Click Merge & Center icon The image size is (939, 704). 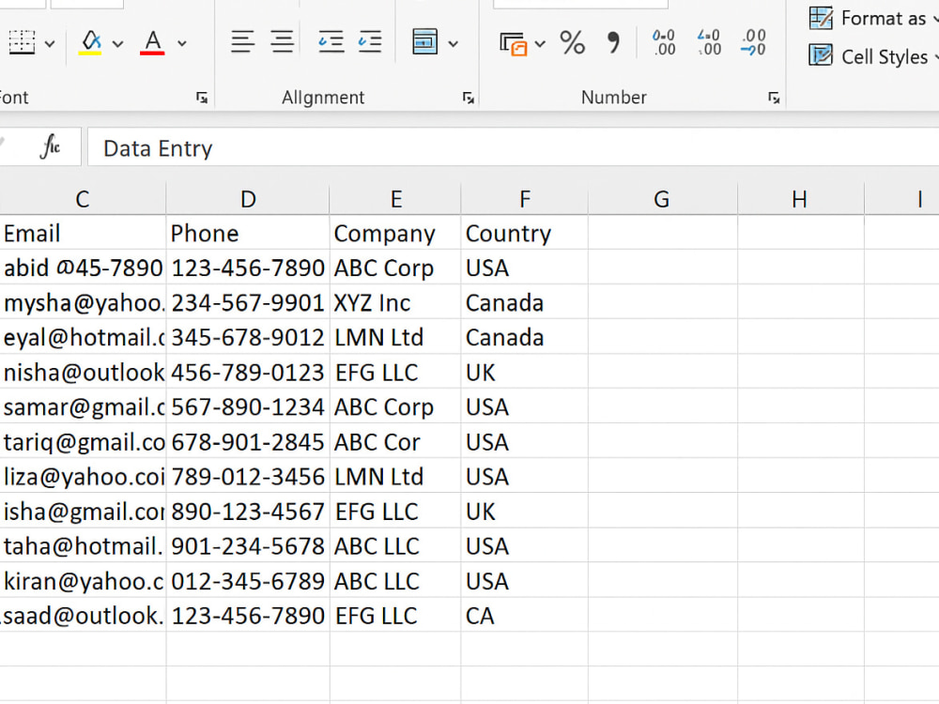coord(424,42)
